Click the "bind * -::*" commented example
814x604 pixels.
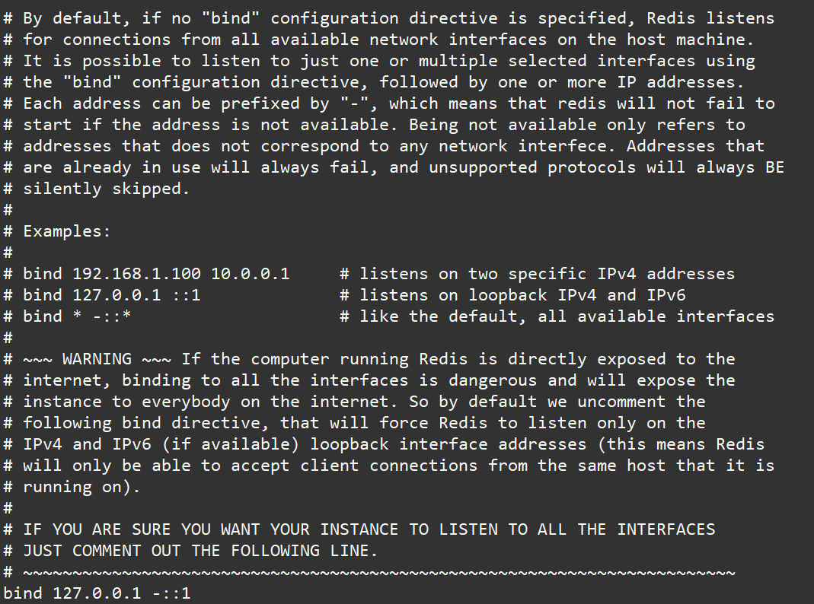tap(77, 316)
